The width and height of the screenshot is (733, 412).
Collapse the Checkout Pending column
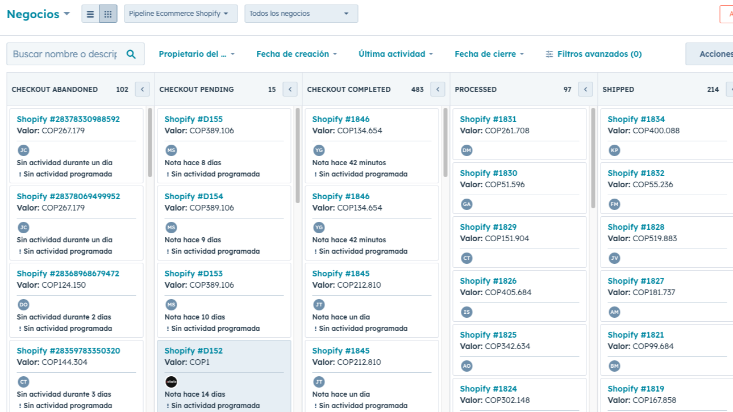click(x=290, y=89)
